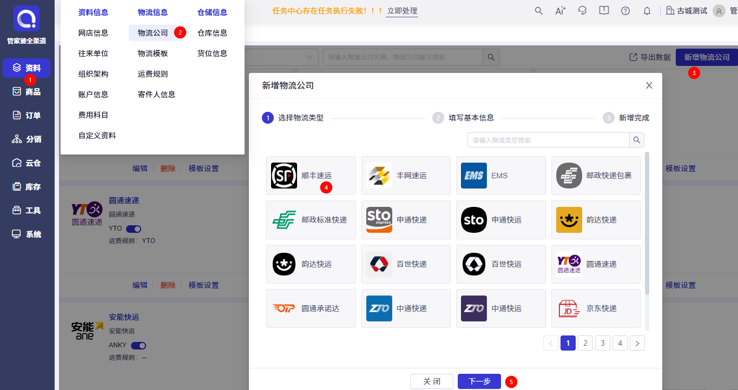This screenshot has height=390, width=738.
Task: Toggle the YTO switch for 圆通速递
Action: coord(134,228)
